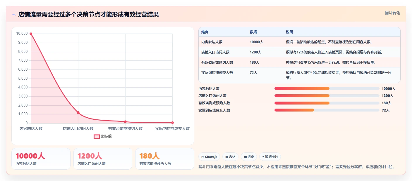Click the 5,000 y-axis label
The width and height of the screenshot is (412, 181).
coord(23,79)
